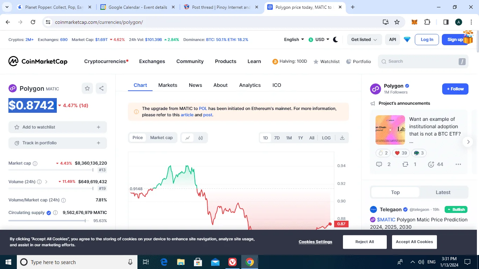Select 7D time range
The width and height of the screenshot is (479, 269).
click(x=277, y=138)
